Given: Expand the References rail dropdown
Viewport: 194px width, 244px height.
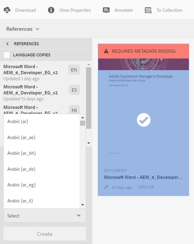Looking at the screenshot, I should click(23, 29).
